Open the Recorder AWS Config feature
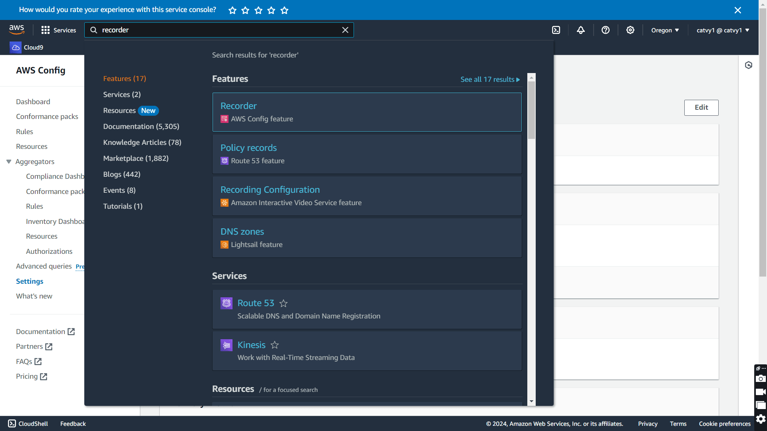767x431 pixels. click(x=367, y=112)
